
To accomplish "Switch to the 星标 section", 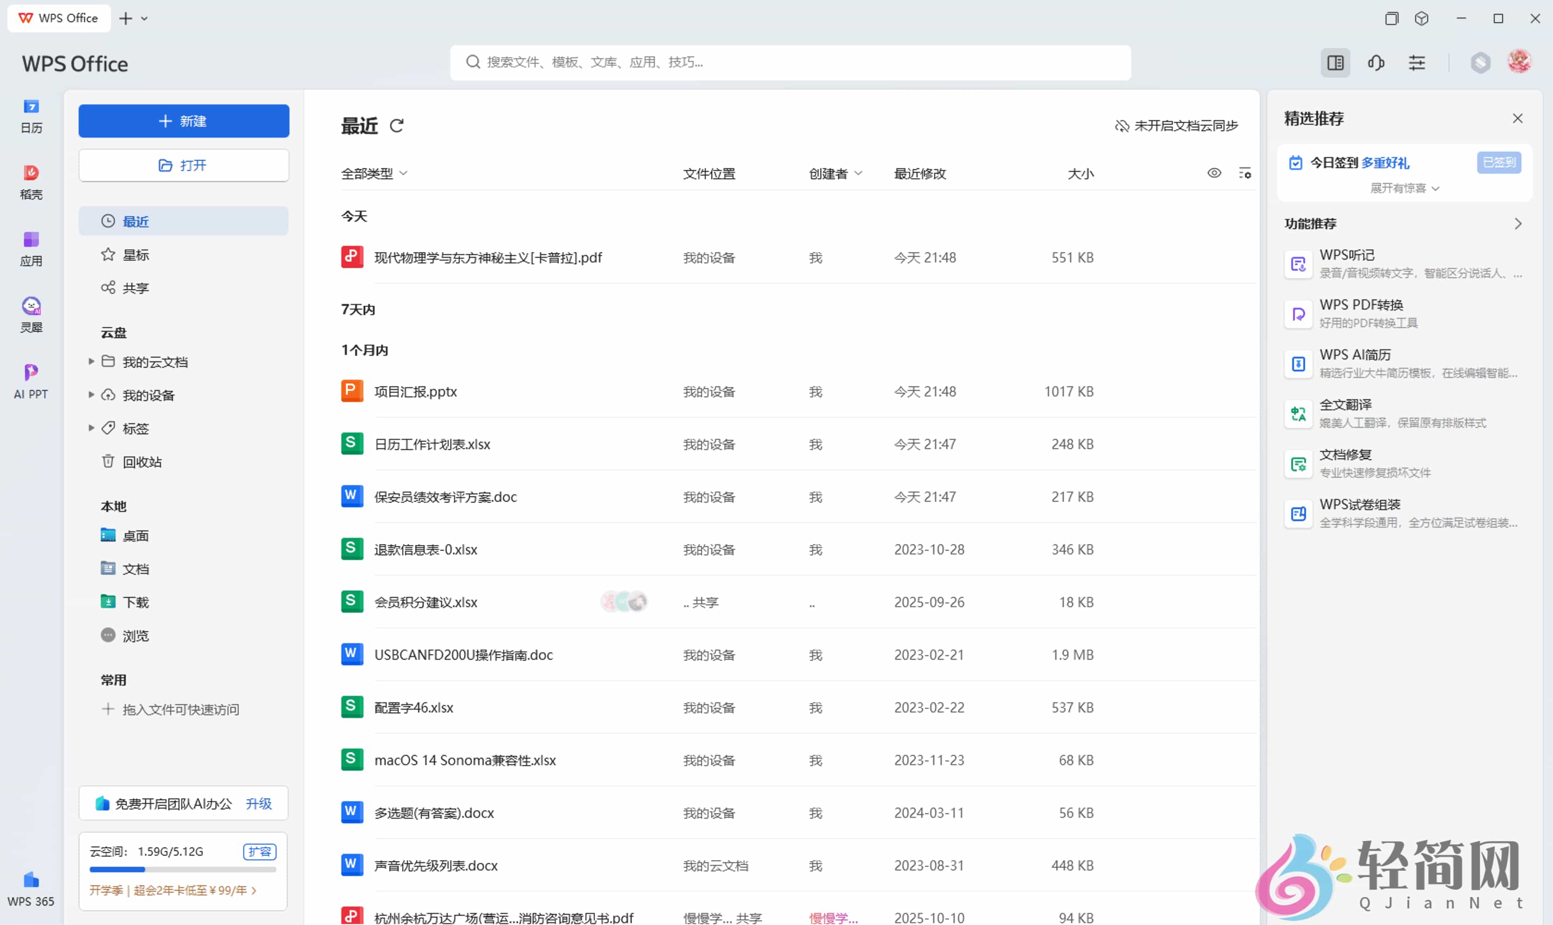I will pyautogui.click(x=136, y=254).
